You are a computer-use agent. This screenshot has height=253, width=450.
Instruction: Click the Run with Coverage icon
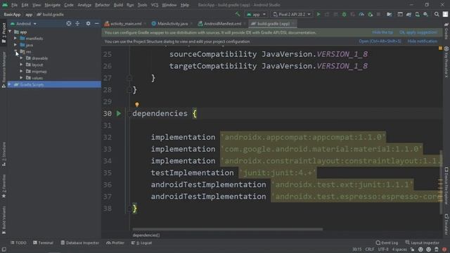(x=353, y=14)
